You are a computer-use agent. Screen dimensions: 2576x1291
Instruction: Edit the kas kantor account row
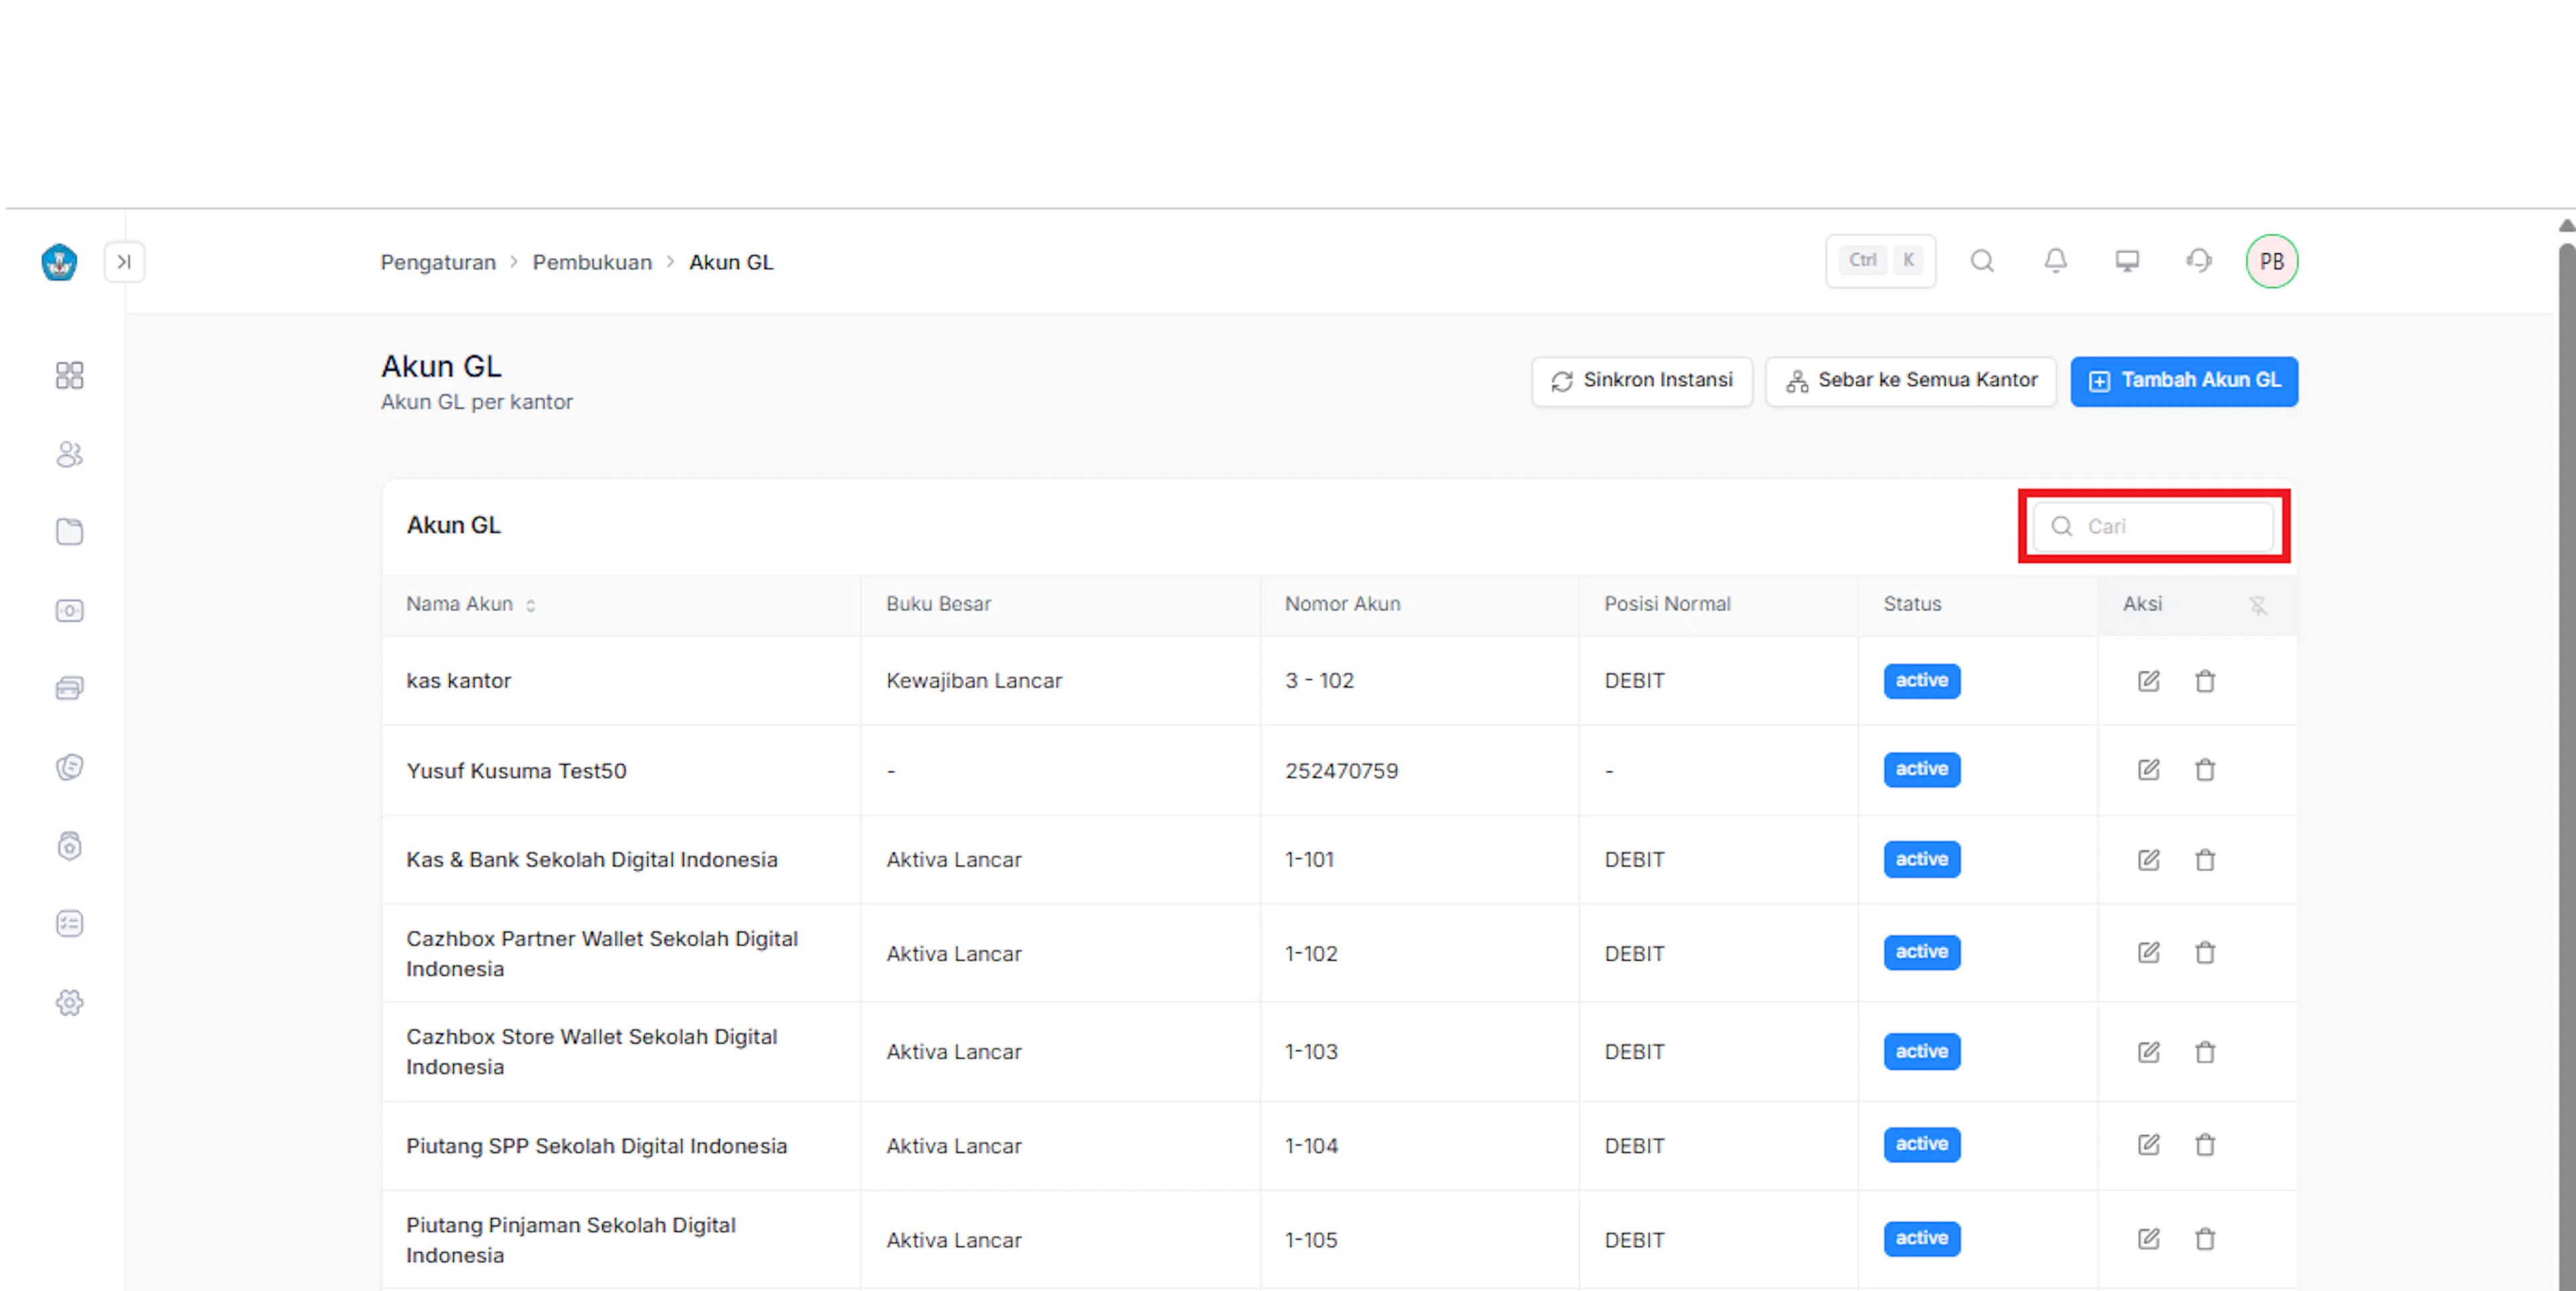(2148, 680)
